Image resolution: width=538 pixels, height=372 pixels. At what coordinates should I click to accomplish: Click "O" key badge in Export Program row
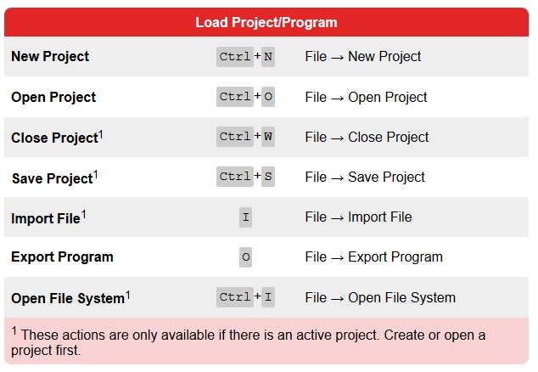(246, 256)
